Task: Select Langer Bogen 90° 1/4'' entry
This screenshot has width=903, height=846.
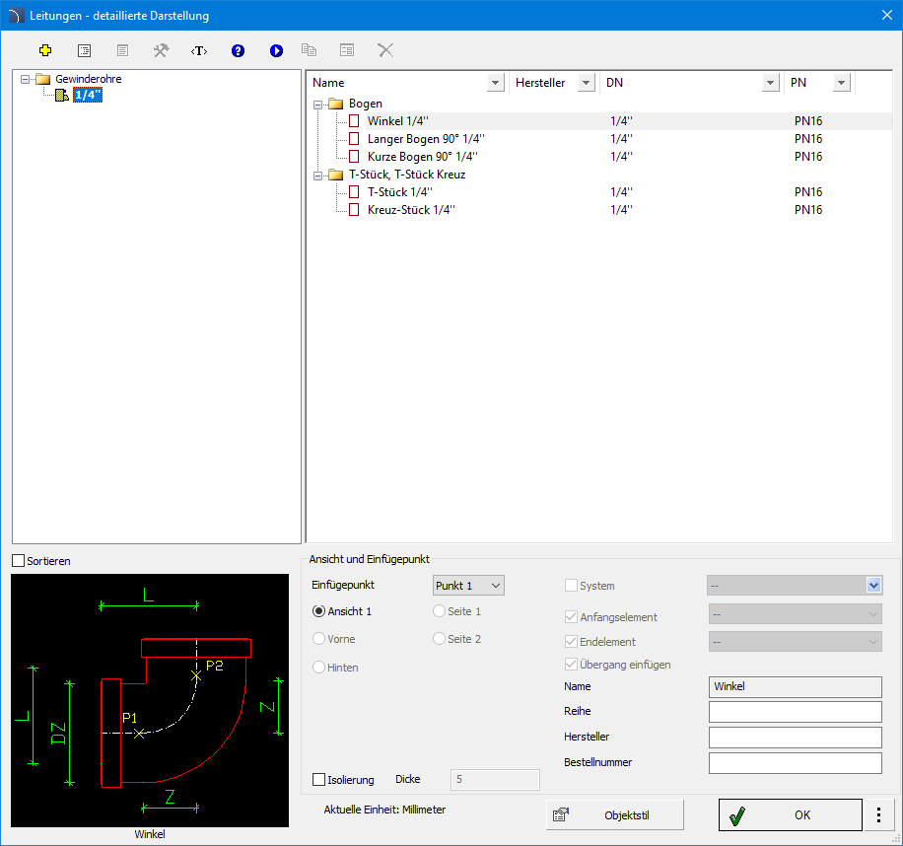Action: (425, 139)
